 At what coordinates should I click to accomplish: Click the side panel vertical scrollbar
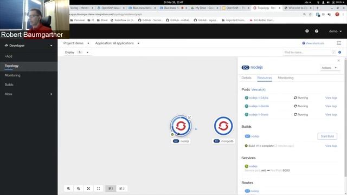click(x=345, y=117)
